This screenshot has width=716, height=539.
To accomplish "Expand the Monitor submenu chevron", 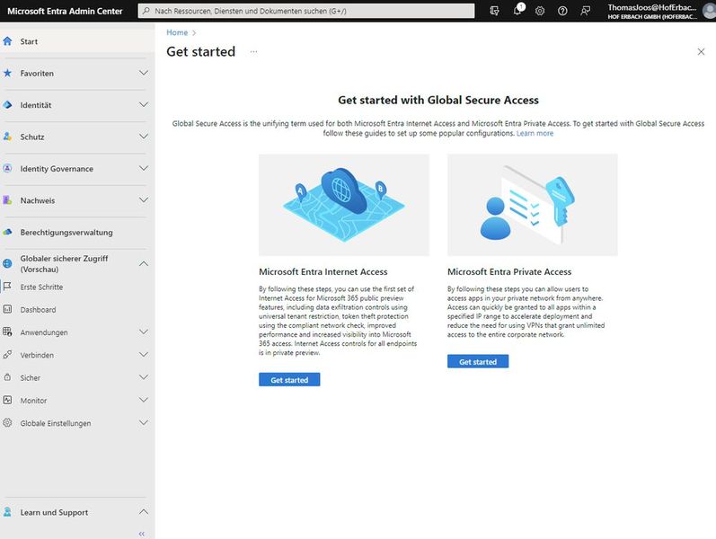I will point(144,400).
